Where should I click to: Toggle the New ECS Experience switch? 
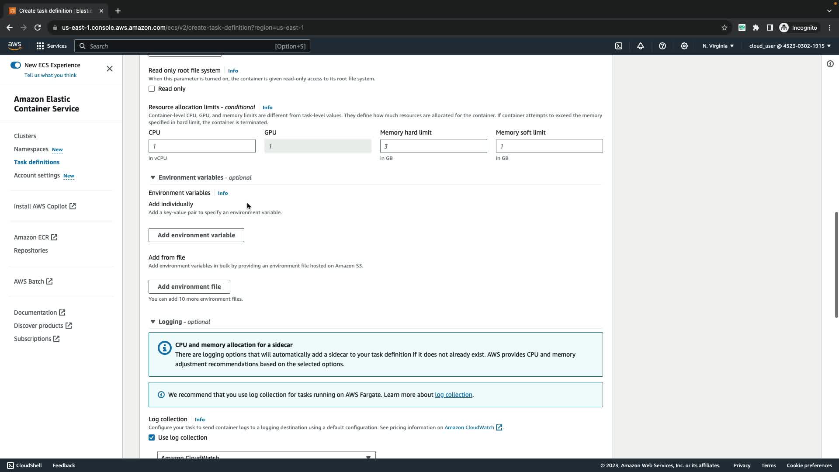tap(16, 65)
